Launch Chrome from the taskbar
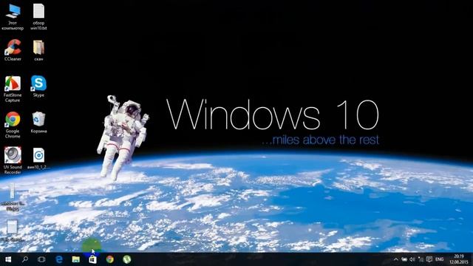 click(x=110, y=259)
